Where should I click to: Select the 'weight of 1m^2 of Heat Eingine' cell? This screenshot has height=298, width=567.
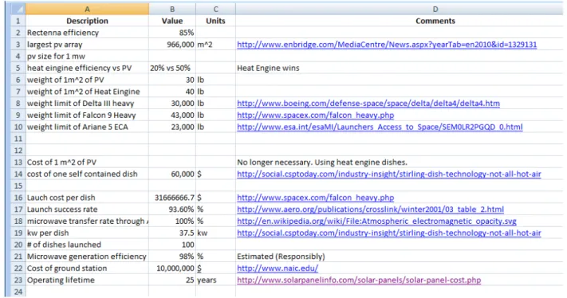pos(87,92)
